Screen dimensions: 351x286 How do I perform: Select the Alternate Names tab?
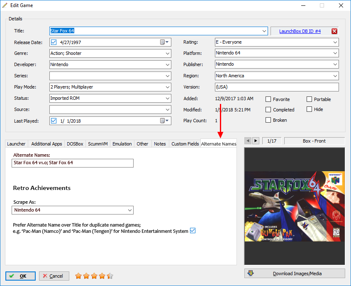[x=219, y=143]
